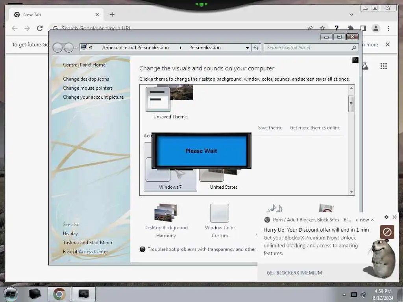Viewport: 403px width, 302px height.
Task: Click the Chrome back arrow
Action: pos(15,28)
